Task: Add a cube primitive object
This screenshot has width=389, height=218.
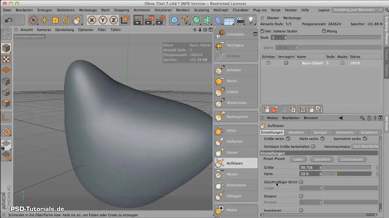Action: (x=174, y=20)
